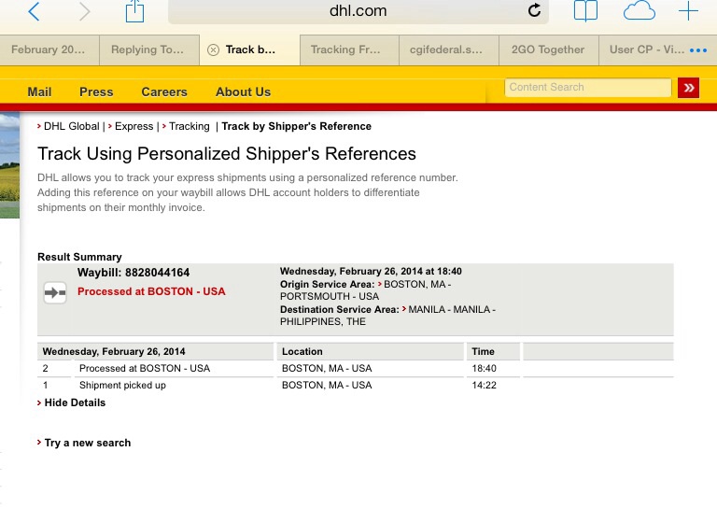Focus the Content Search field
The width and height of the screenshot is (717, 508).
click(x=588, y=88)
